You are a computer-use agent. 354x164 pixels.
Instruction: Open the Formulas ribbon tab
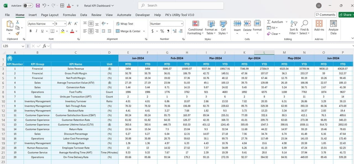tap(69, 15)
